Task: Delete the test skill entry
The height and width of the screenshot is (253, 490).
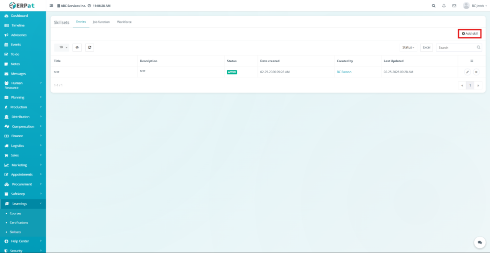Action: (476, 72)
